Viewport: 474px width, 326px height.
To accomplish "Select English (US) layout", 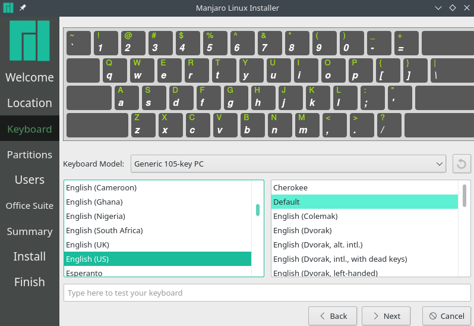I will pos(157,259).
